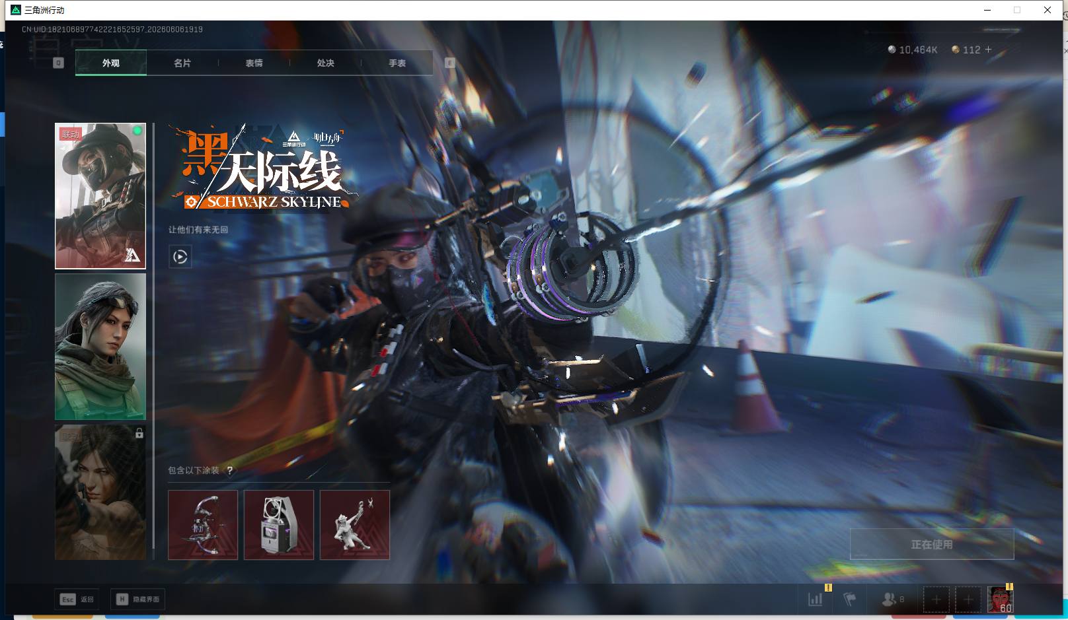The height and width of the screenshot is (620, 1068).
Task: Select the masked 联动 skin with green dot
Action: (x=100, y=196)
